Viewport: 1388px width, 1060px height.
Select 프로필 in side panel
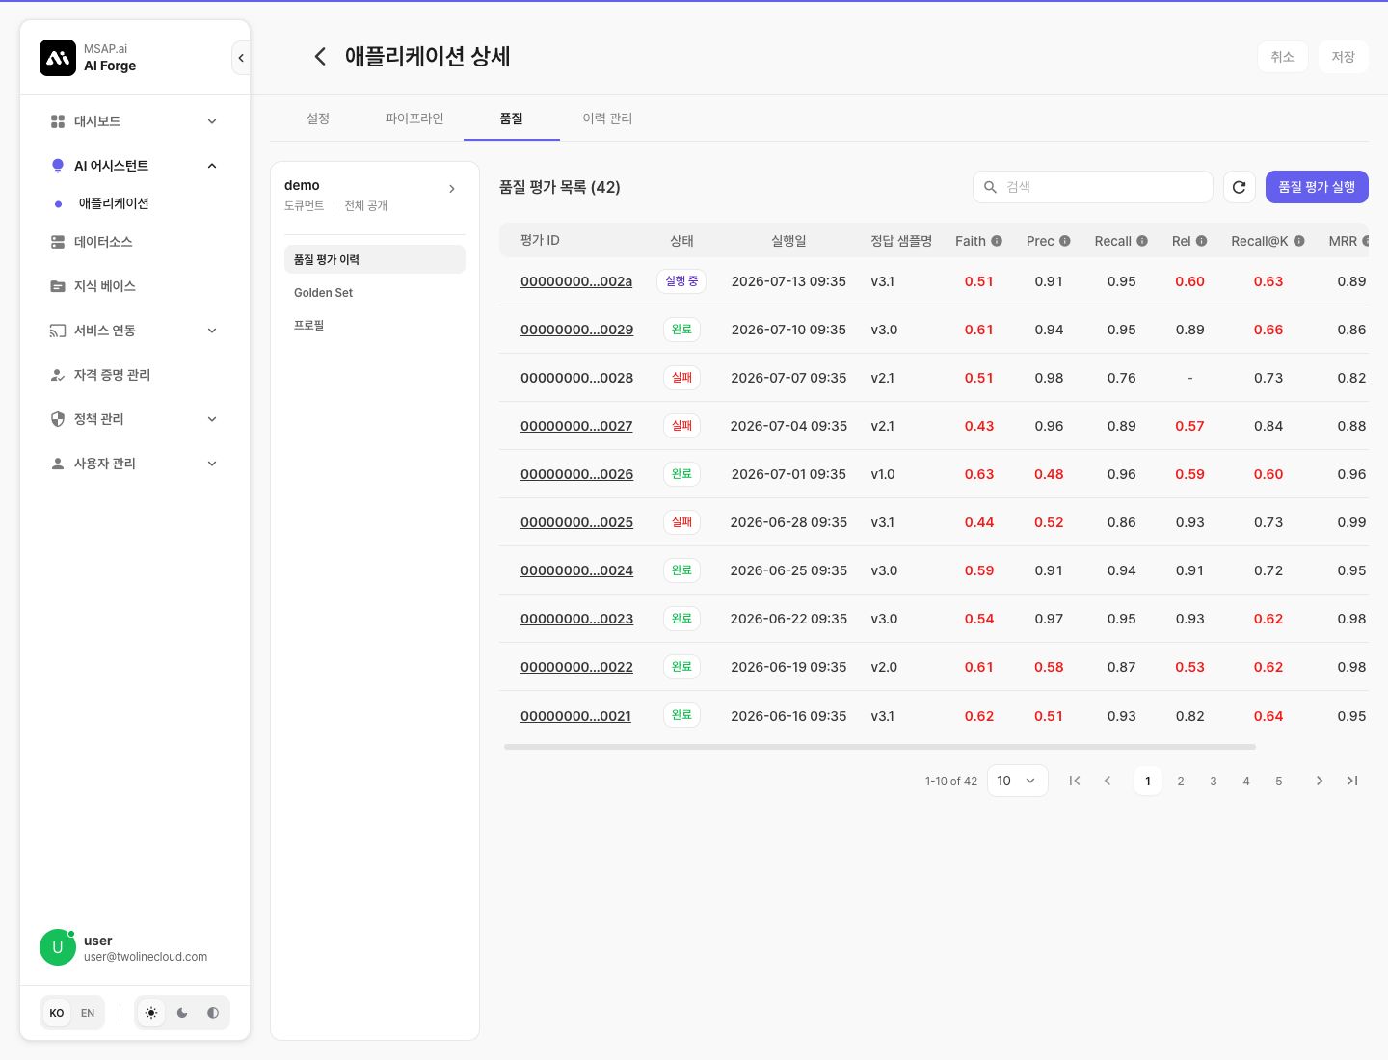[375, 325]
